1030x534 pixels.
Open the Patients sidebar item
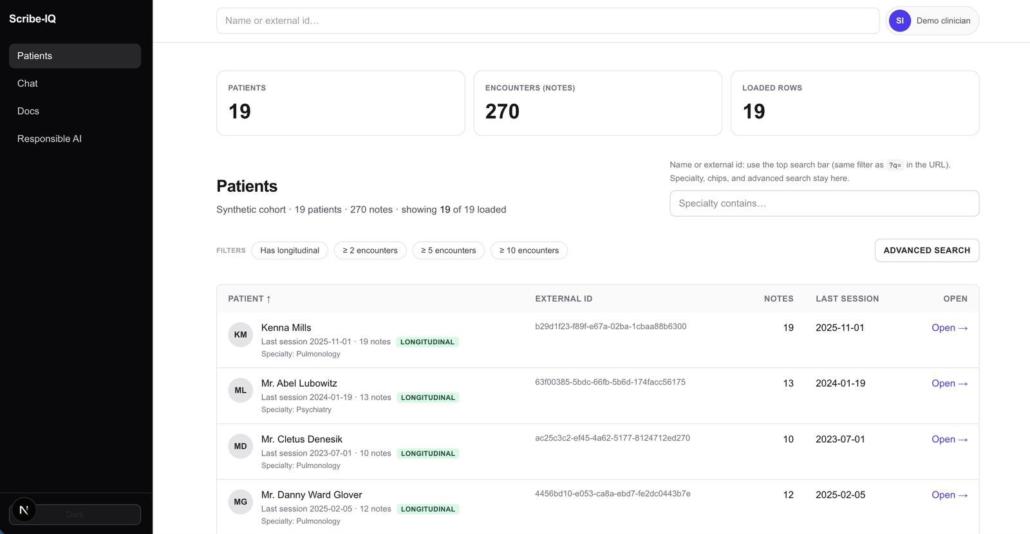tap(75, 56)
